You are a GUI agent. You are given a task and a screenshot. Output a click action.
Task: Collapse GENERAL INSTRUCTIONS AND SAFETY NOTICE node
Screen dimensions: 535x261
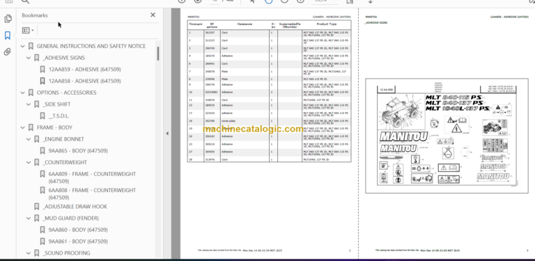pyautogui.click(x=23, y=47)
